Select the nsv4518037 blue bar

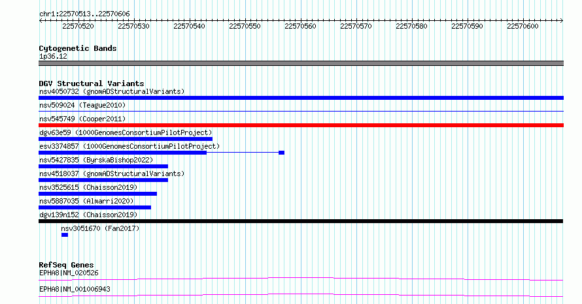[103, 180]
